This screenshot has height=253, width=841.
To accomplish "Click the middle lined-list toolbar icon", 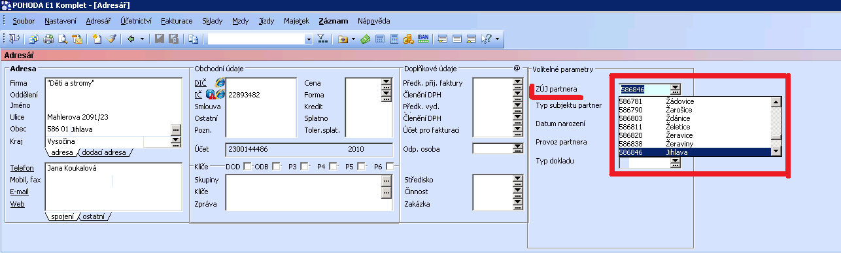I will [x=457, y=39].
